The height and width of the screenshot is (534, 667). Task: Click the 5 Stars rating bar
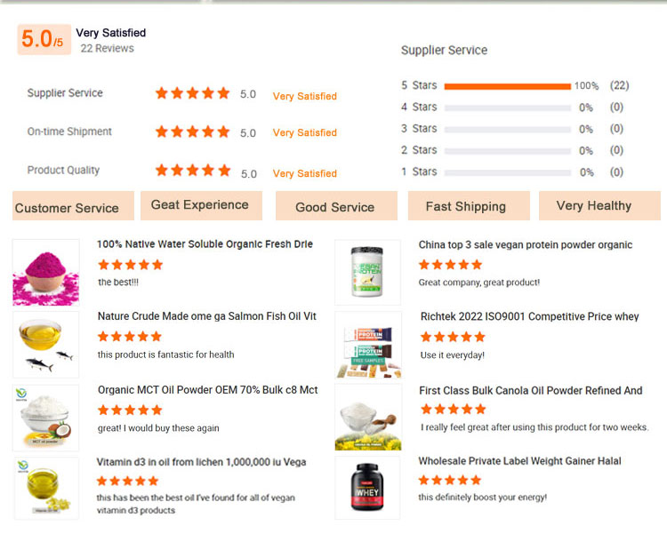point(507,86)
